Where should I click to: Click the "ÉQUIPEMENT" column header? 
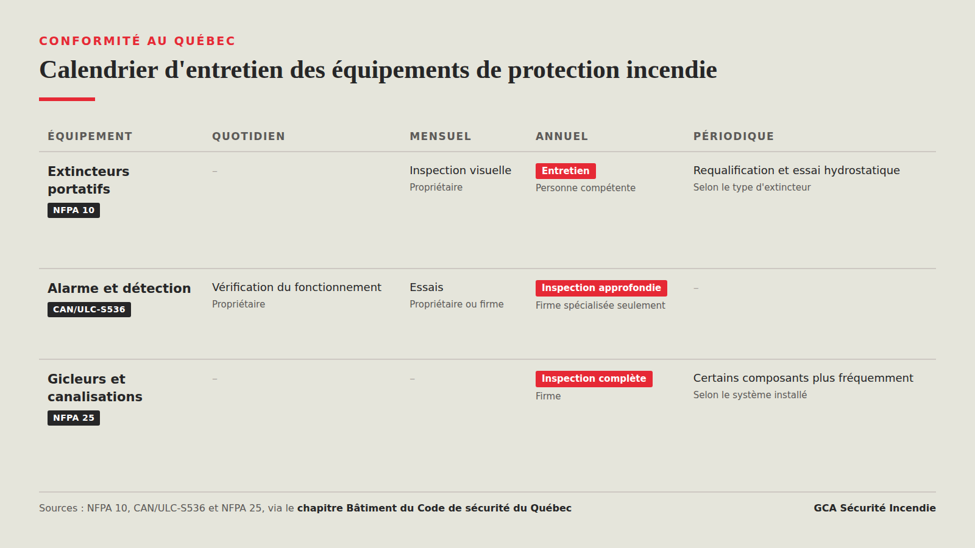coord(90,136)
